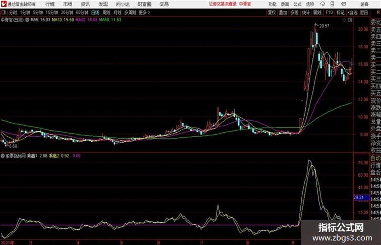This screenshot has width=381, height=245.
Task: Click the headset customer service icon
Action: click(323, 4)
